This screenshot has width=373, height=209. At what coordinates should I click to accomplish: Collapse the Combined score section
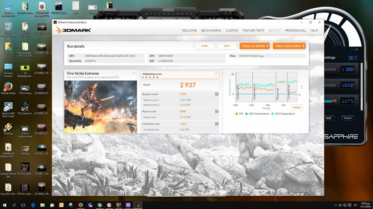pyautogui.click(x=217, y=124)
